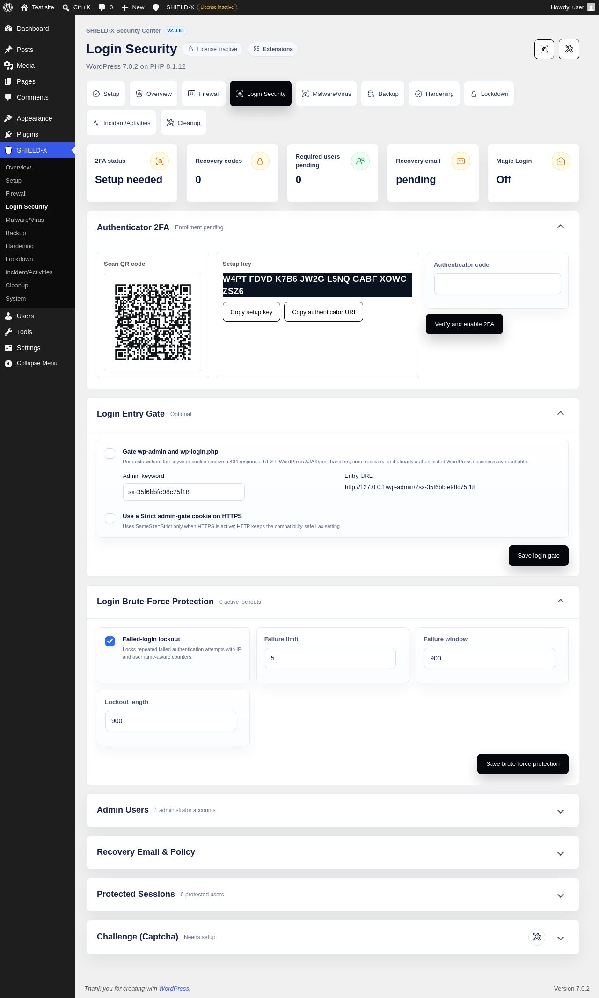Expand the Recovery Email & Policy section
The height and width of the screenshot is (998, 599).
coord(561,853)
